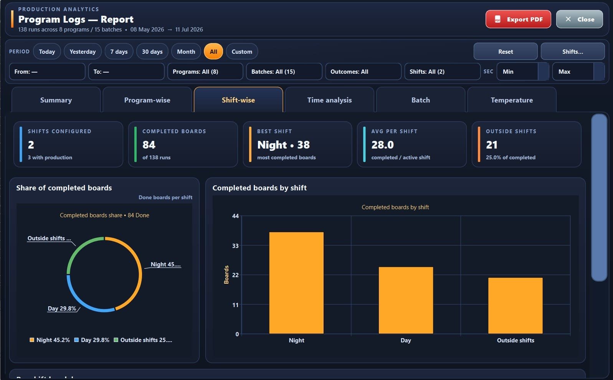Open the Outcomes: All dropdown
The image size is (613, 380).
pyautogui.click(x=363, y=71)
